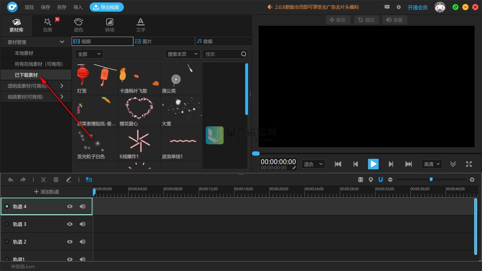Click the pencil edit clip icon
This screenshot has width=482, height=271.
coord(68,180)
